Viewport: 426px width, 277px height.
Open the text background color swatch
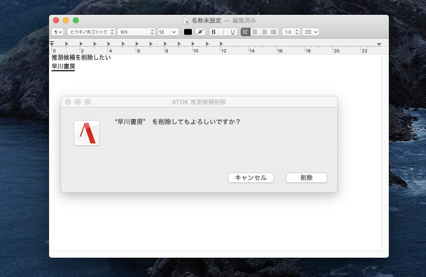(x=200, y=32)
